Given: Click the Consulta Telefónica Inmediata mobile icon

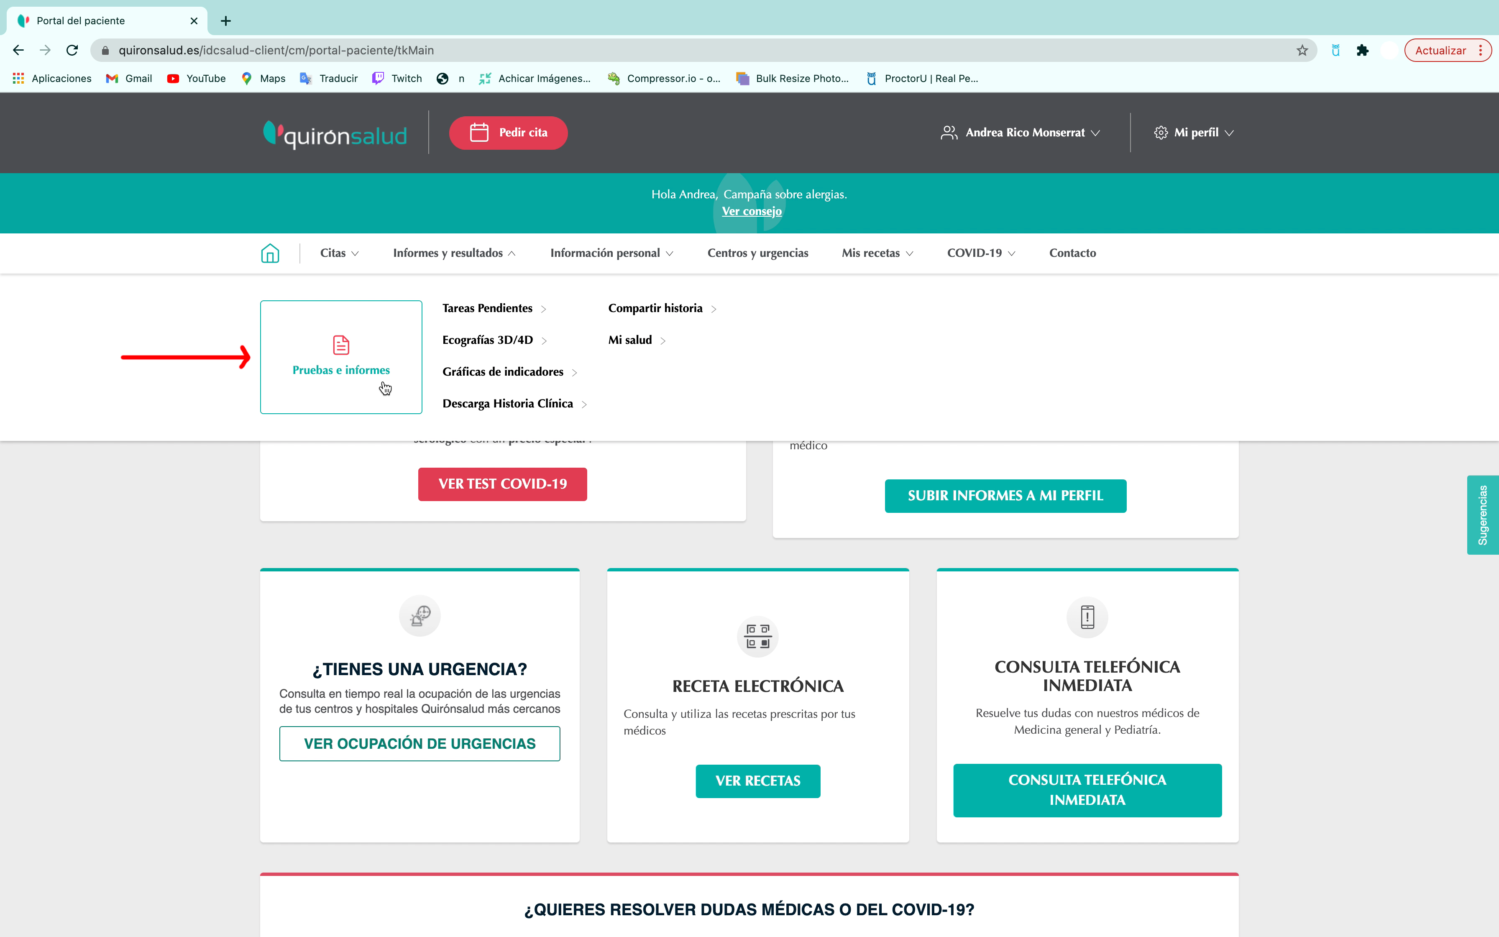Looking at the screenshot, I should pyautogui.click(x=1088, y=617).
